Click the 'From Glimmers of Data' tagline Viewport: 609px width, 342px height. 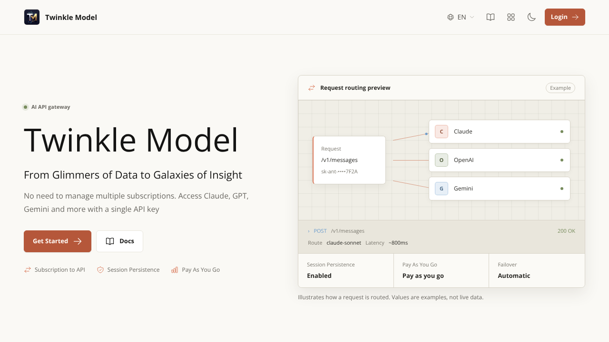tap(133, 175)
